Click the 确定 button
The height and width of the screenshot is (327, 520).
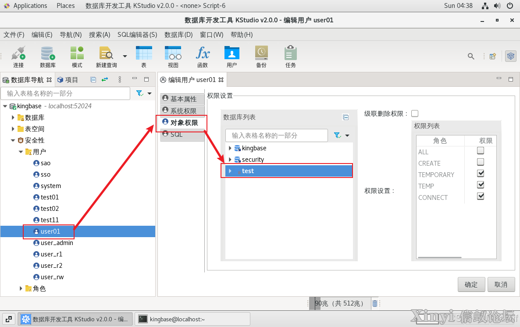coord(471,284)
